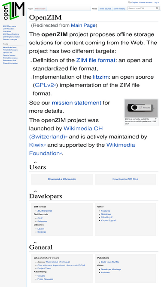161x287 pixels.
Task: Open the mailing list Archive link
Action: point(64,262)
